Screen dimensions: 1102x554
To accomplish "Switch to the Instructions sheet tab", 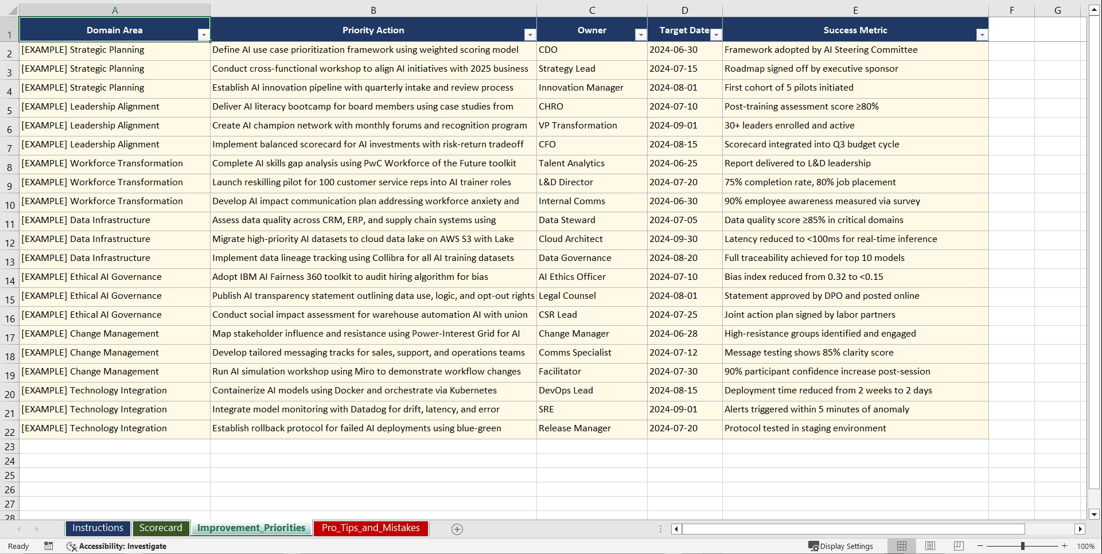I will pos(98,528).
